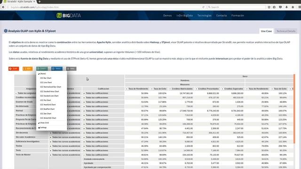Open the grey MISC toolbar button

point(71,69)
